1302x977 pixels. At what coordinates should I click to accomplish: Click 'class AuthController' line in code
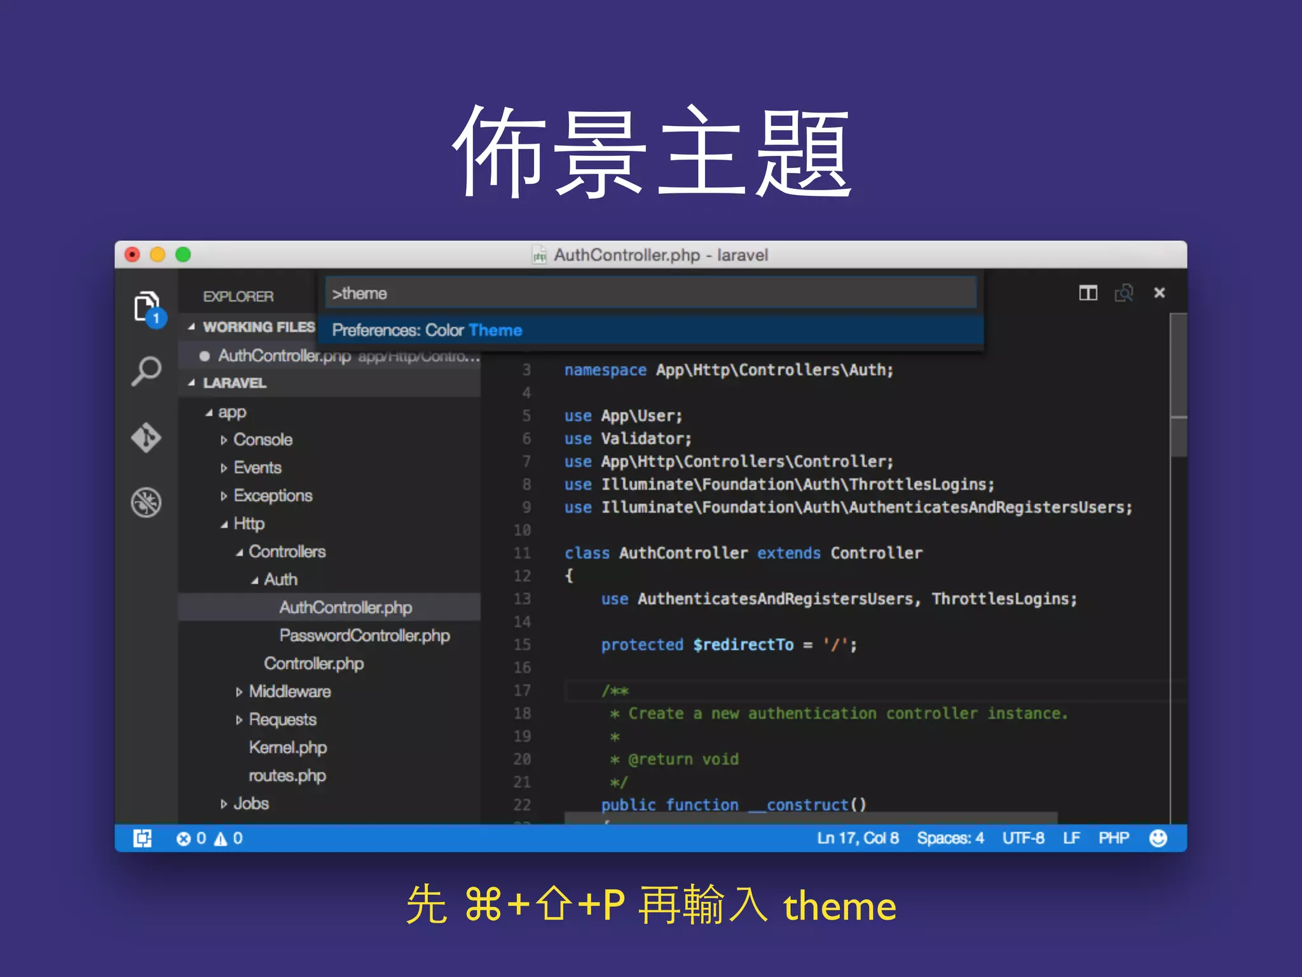pyautogui.click(x=743, y=553)
